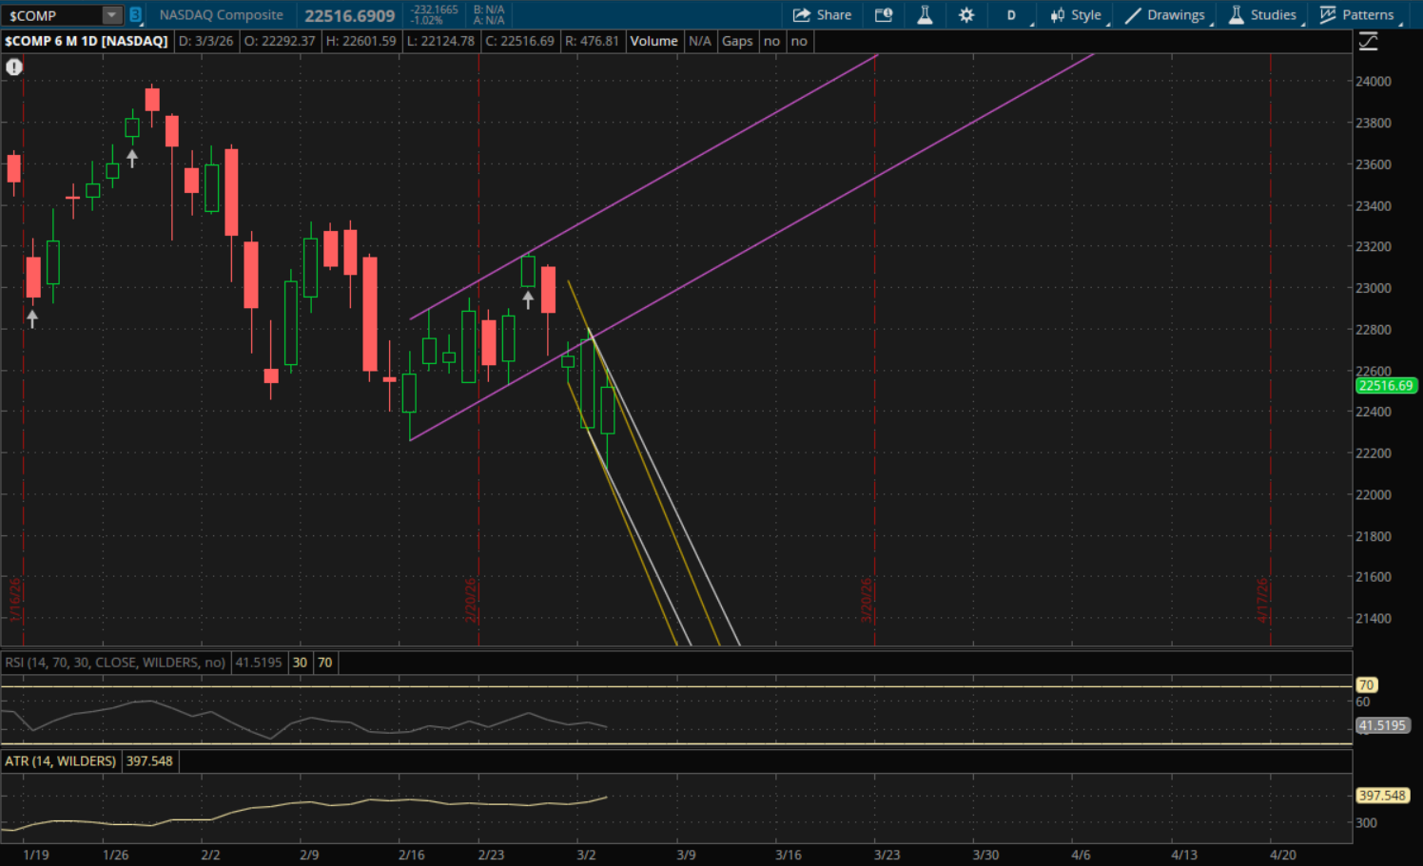Click the blue symbol link number 3 icon

pyautogui.click(x=136, y=15)
